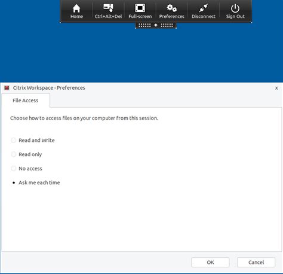Choose the Read only radio button
Image resolution: width=283 pixels, height=274 pixels.
click(x=14, y=154)
